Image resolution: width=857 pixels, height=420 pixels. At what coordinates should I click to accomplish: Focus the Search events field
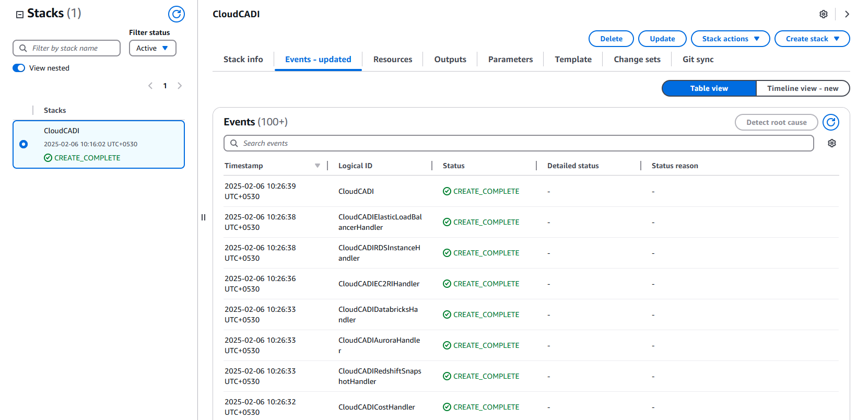(519, 143)
